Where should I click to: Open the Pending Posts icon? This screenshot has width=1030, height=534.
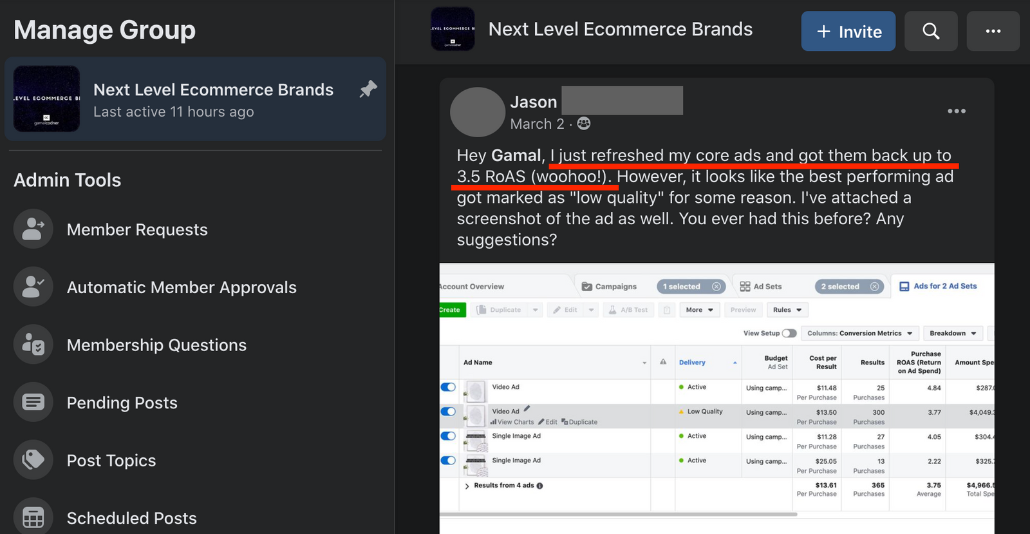coord(33,403)
